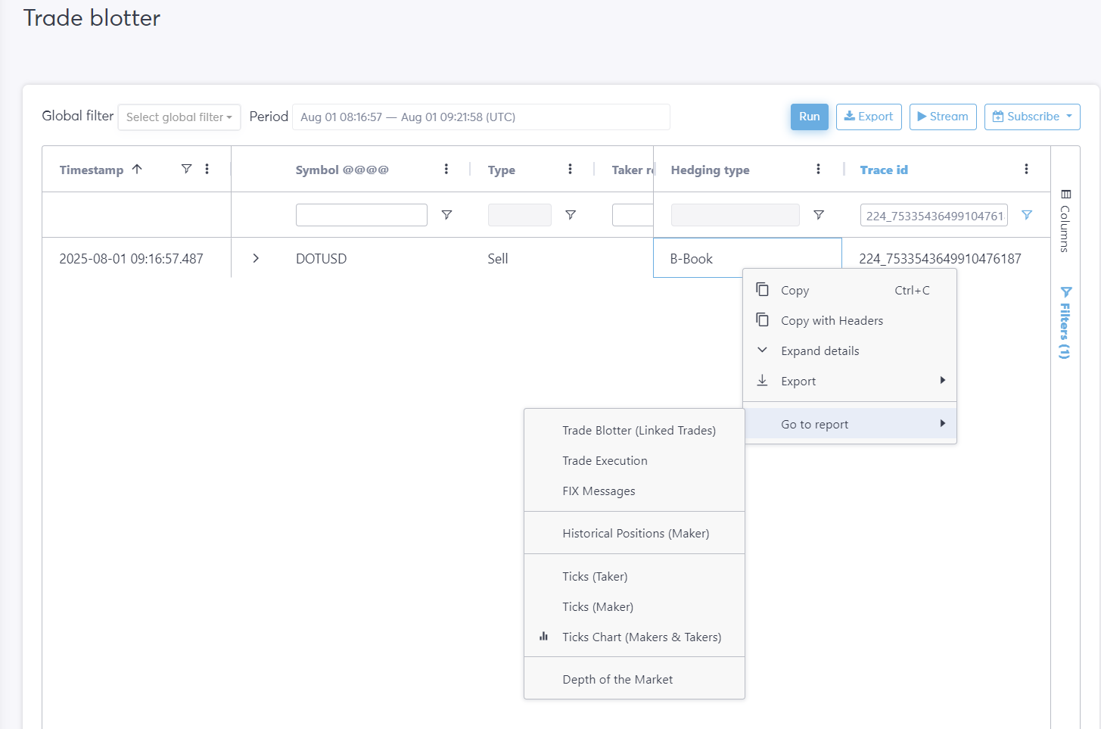Screen dimensions: 1101x729
Task: Open the Columns side panel tab
Action: pyautogui.click(x=1065, y=220)
